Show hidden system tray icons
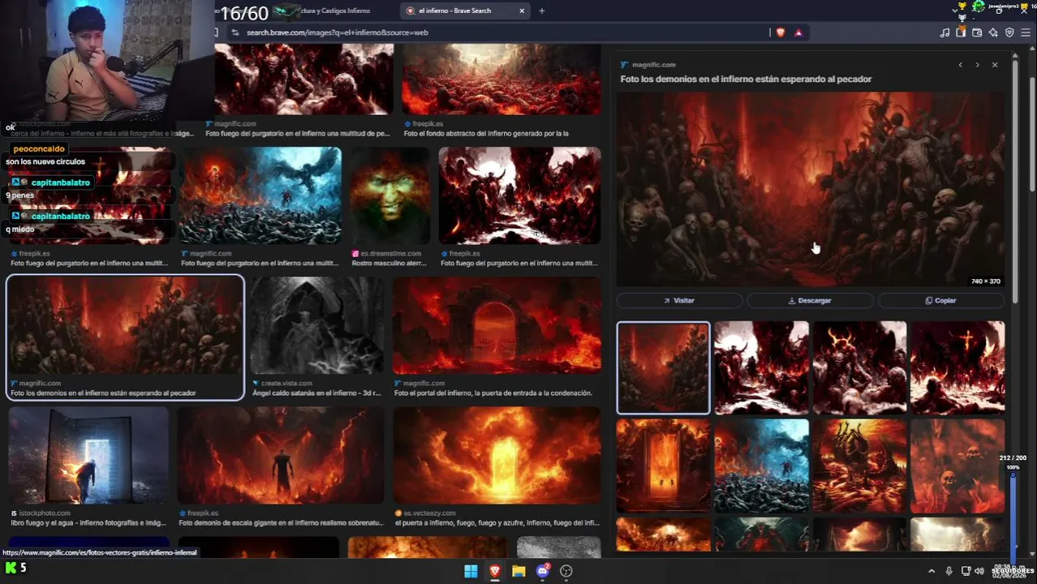This screenshot has width=1037, height=584. tap(932, 571)
